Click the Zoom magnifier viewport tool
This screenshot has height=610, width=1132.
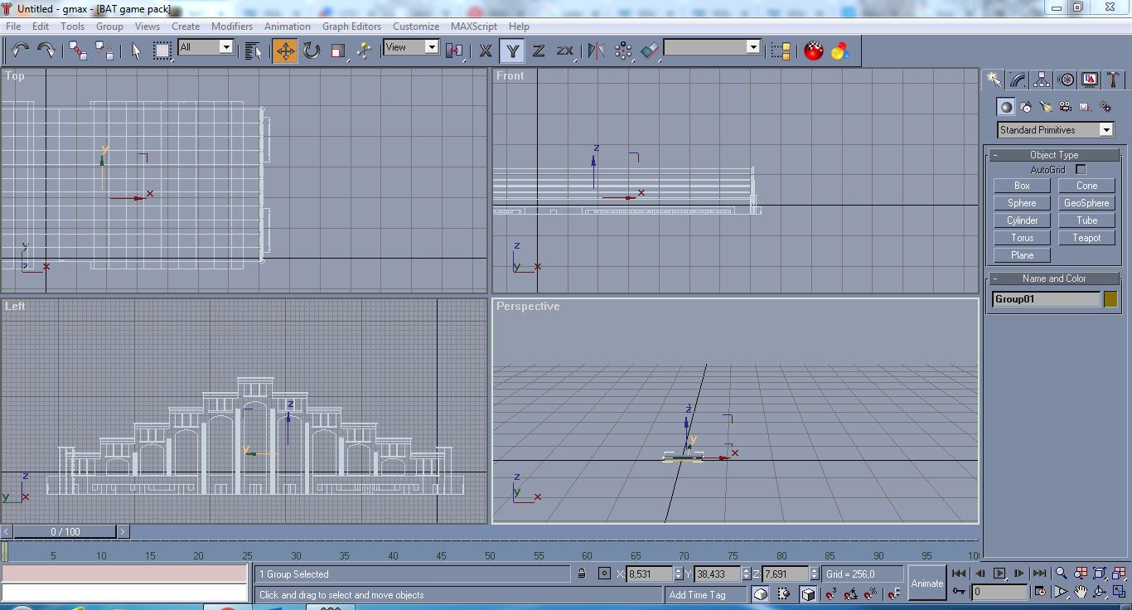pyautogui.click(x=1061, y=574)
